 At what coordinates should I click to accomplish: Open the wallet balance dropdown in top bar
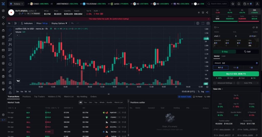click(x=248, y=4)
